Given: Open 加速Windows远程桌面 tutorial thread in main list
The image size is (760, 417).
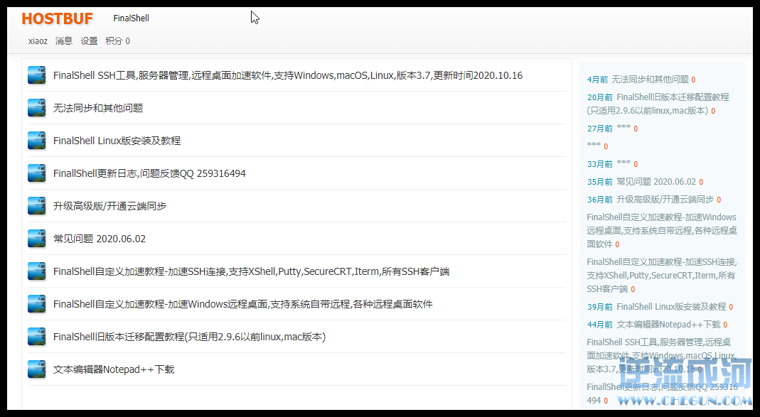Looking at the screenshot, I should [x=243, y=304].
